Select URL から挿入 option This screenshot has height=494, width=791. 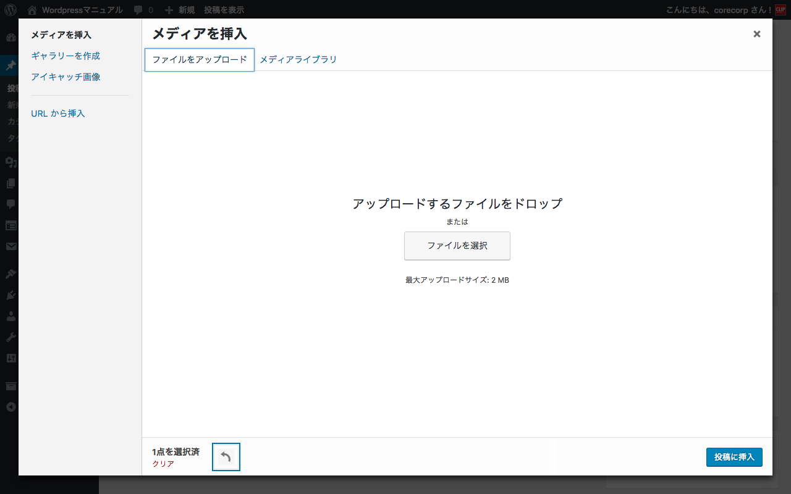(x=58, y=114)
